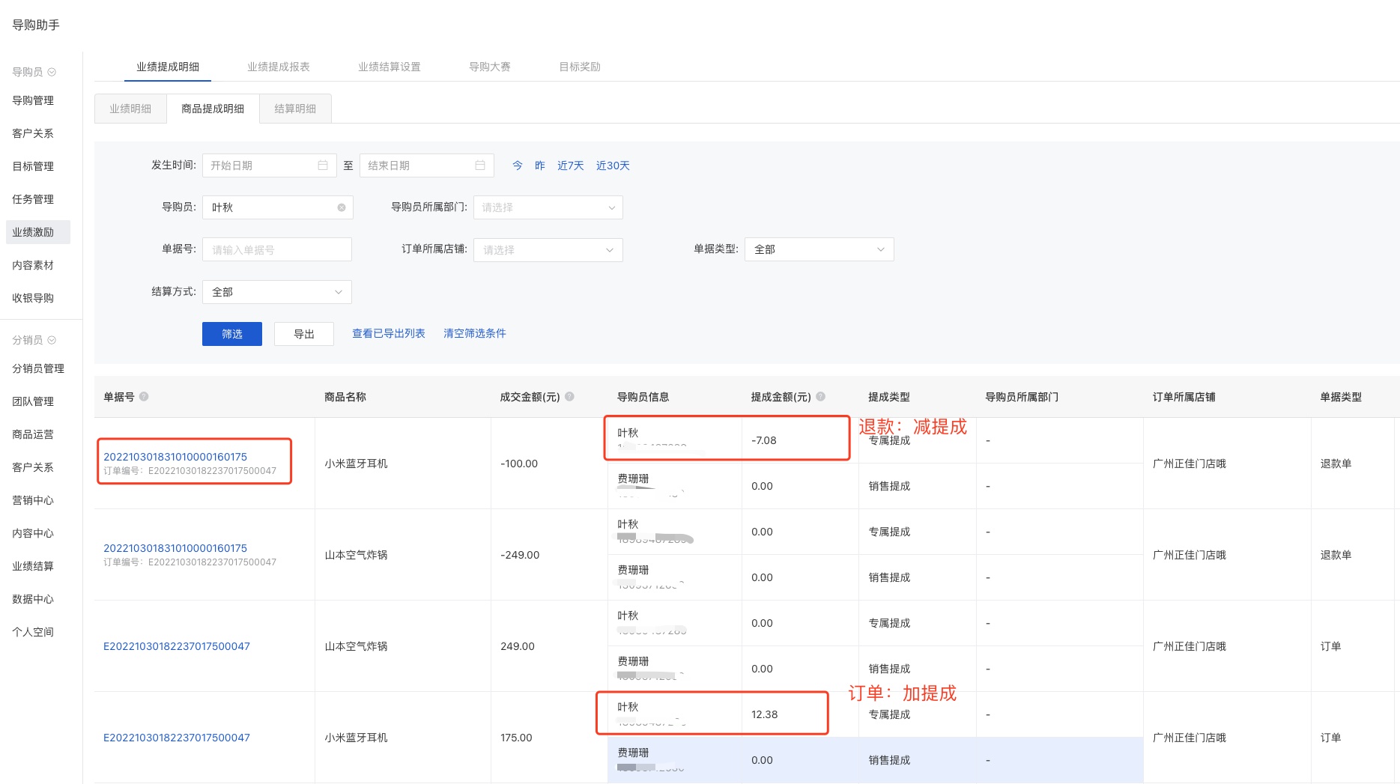Click help icon next to 单据号 header
The image size is (1400, 784).
[x=144, y=397]
